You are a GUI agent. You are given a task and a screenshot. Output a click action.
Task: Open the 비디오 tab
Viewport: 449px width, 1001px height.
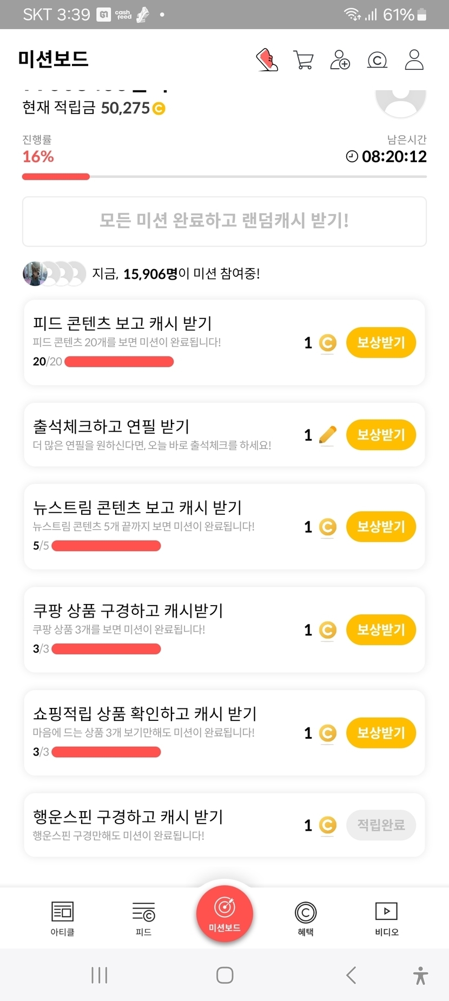click(x=386, y=918)
